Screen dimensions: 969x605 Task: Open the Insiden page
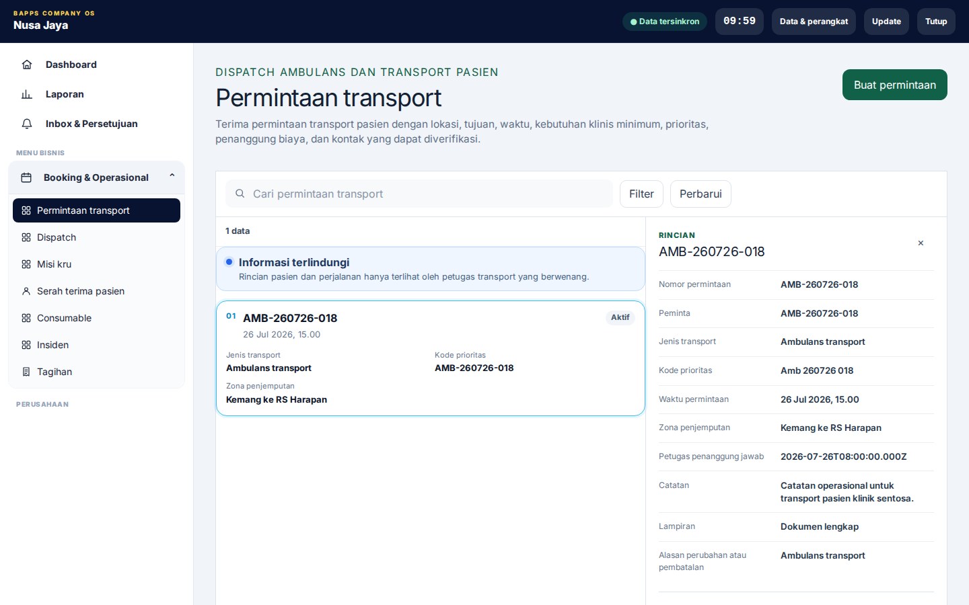coord(96,345)
